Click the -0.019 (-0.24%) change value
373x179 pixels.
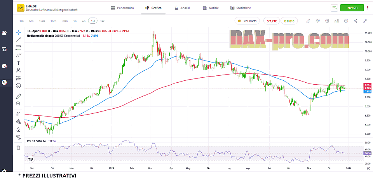coord(118,31)
